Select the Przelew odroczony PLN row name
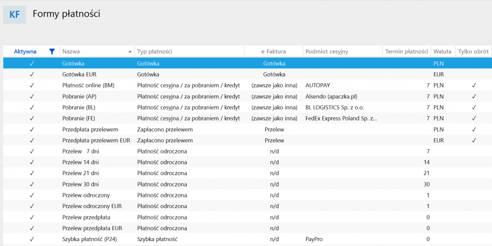 point(86,195)
